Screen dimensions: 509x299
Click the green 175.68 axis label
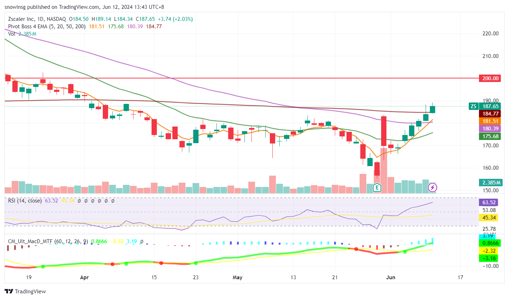490,136
